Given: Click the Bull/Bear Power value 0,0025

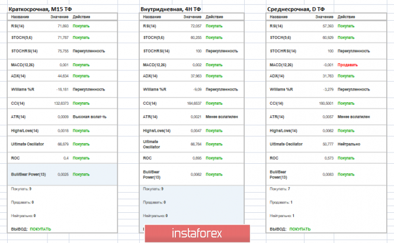Looking at the screenshot, I should (63, 174).
